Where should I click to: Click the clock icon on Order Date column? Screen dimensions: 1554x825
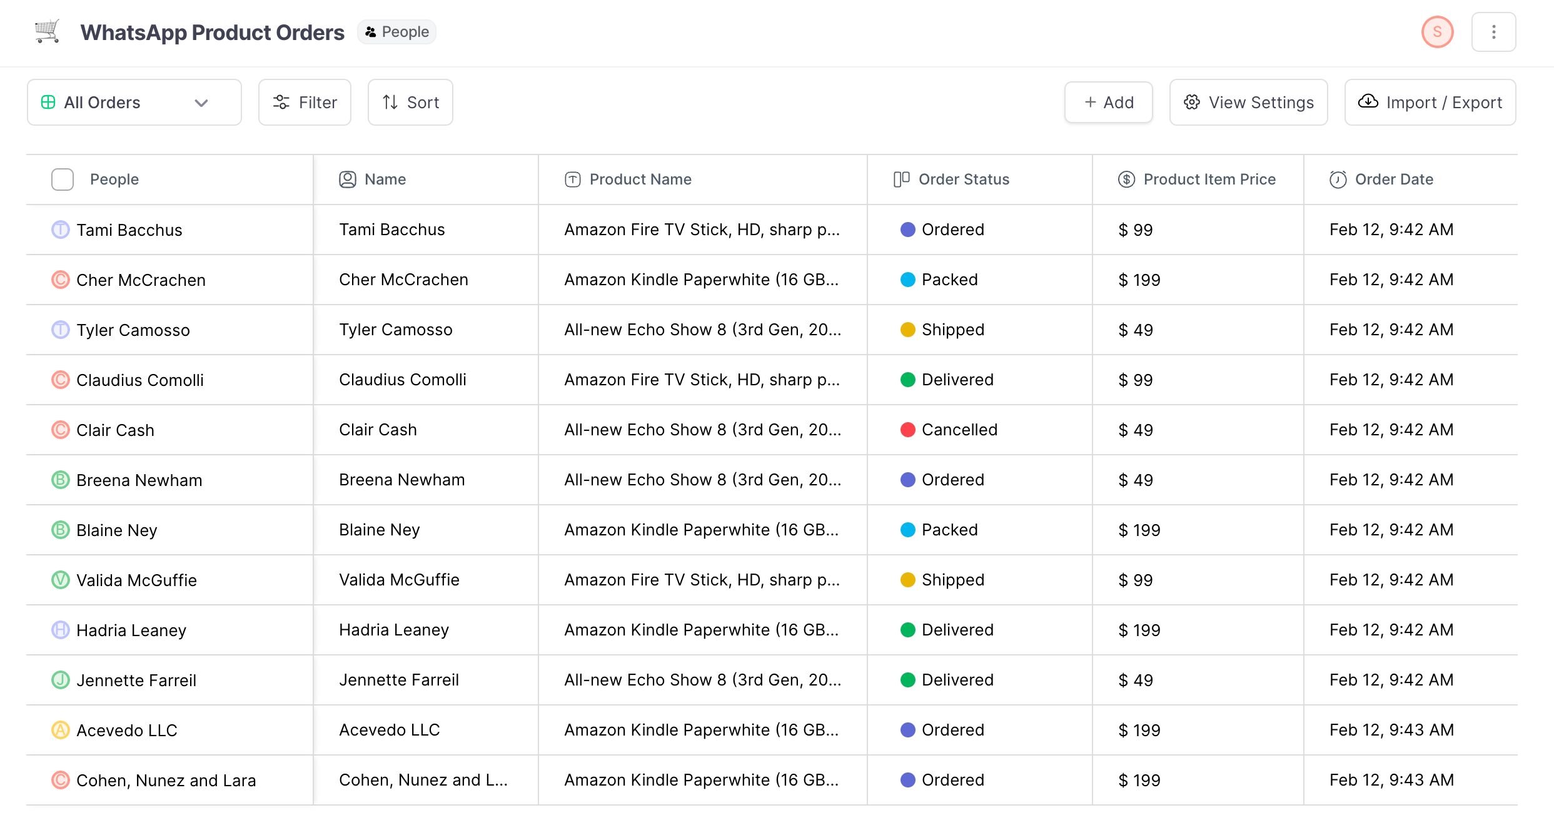[x=1338, y=179]
